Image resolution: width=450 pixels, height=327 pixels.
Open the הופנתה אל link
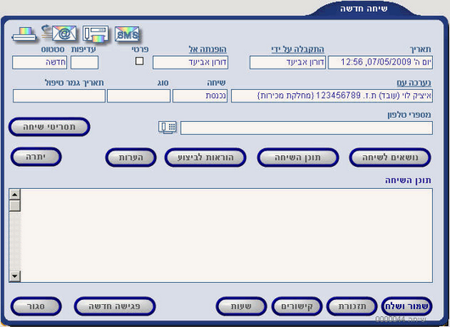[207, 49]
